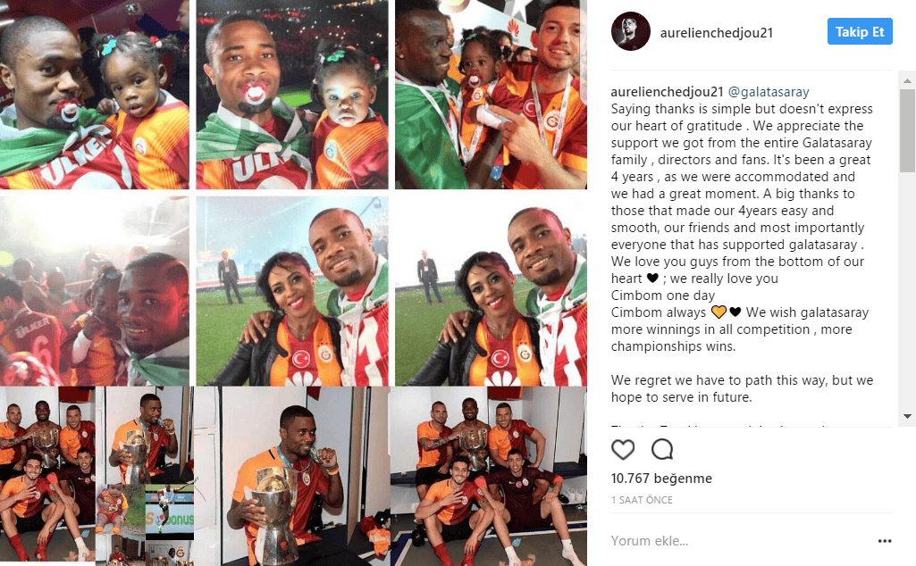Click the aurelienchedjou21 profile avatar
This screenshot has width=916, height=566.
(630, 31)
